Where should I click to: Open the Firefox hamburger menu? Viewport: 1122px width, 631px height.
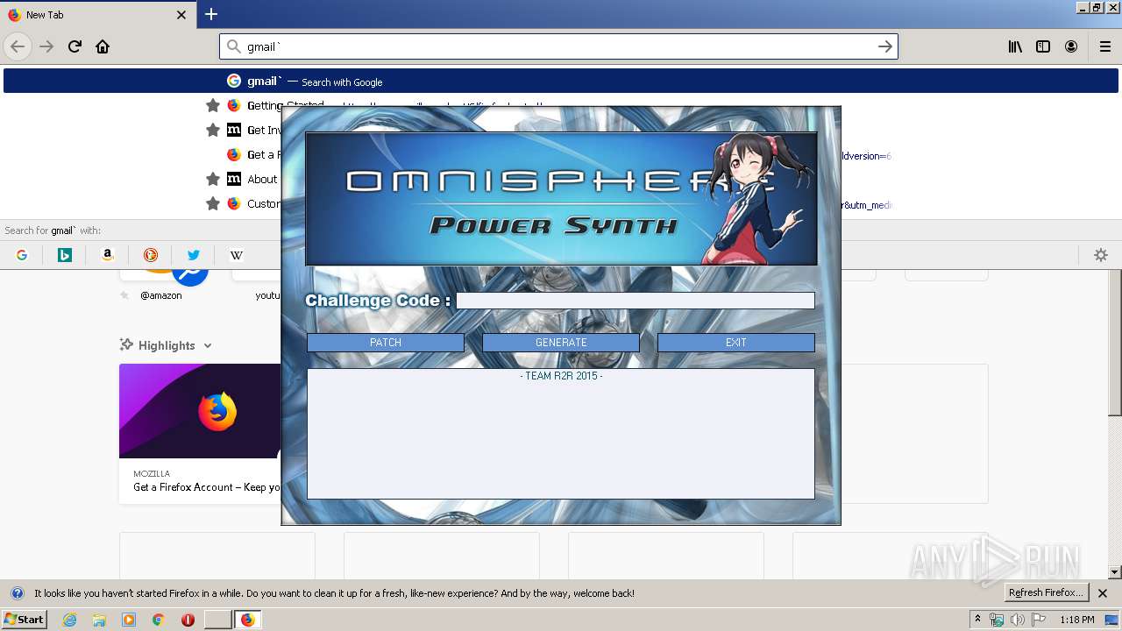tap(1104, 46)
